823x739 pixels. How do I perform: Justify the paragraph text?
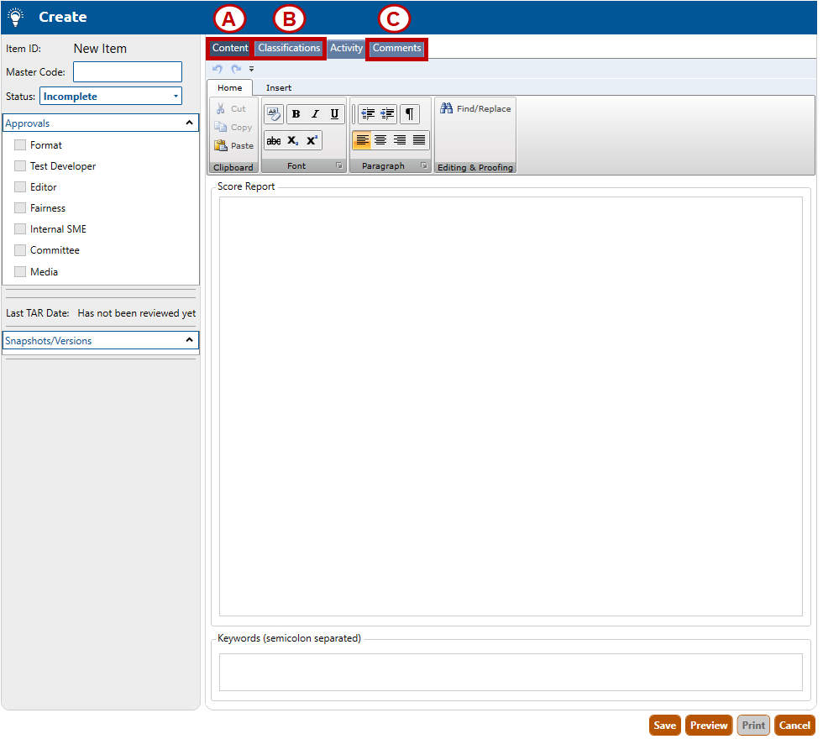419,140
